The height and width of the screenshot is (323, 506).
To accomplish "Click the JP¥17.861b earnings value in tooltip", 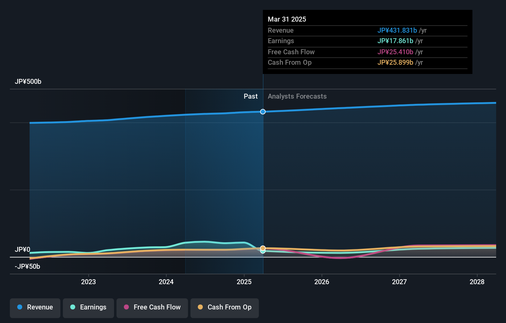I will (395, 41).
